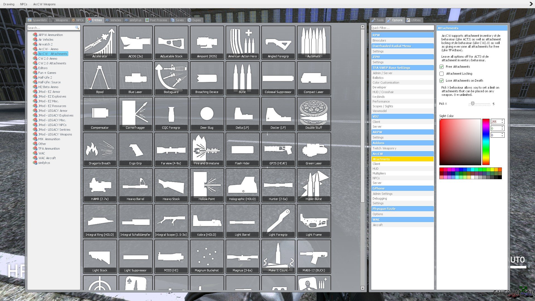Image resolution: width=535 pixels, height=301 pixels.
Task: Switch to the Tools tab
Action: [378, 20]
